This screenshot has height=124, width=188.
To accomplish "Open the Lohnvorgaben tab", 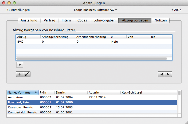I will (104, 20).
